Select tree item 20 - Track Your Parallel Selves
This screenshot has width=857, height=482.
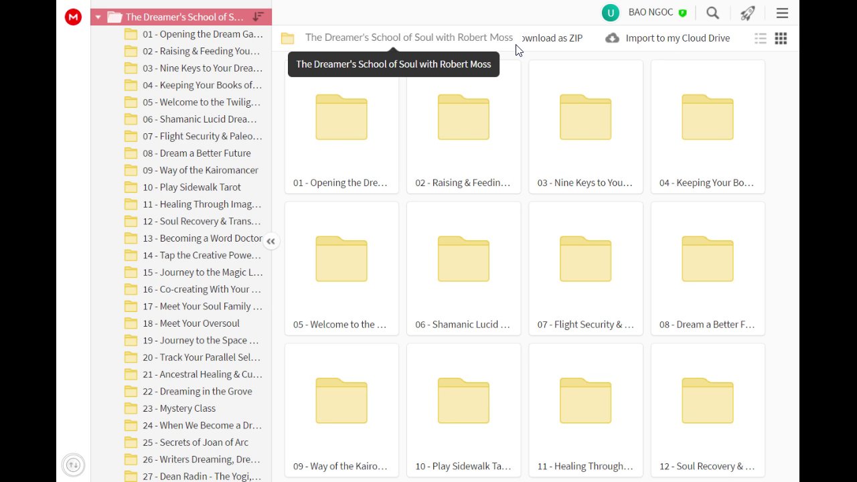(x=193, y=357)
